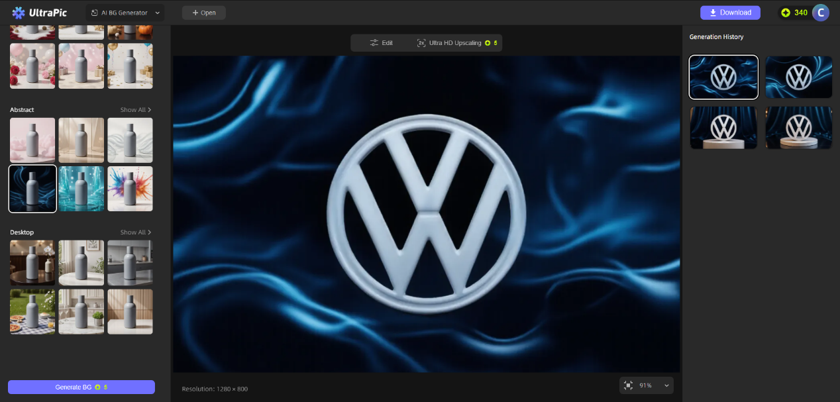Switch to the Edit toolbar item

click(x=382, y=42)
